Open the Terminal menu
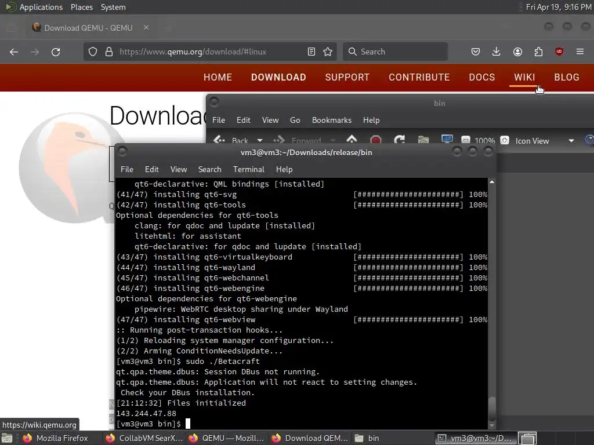Viewport: 594px width, 445px height. click(x=249, y=169)
